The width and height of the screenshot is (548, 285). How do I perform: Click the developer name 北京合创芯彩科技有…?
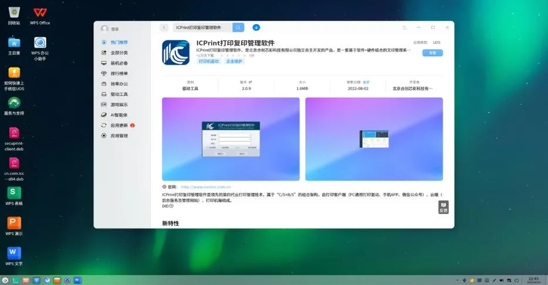412,89
